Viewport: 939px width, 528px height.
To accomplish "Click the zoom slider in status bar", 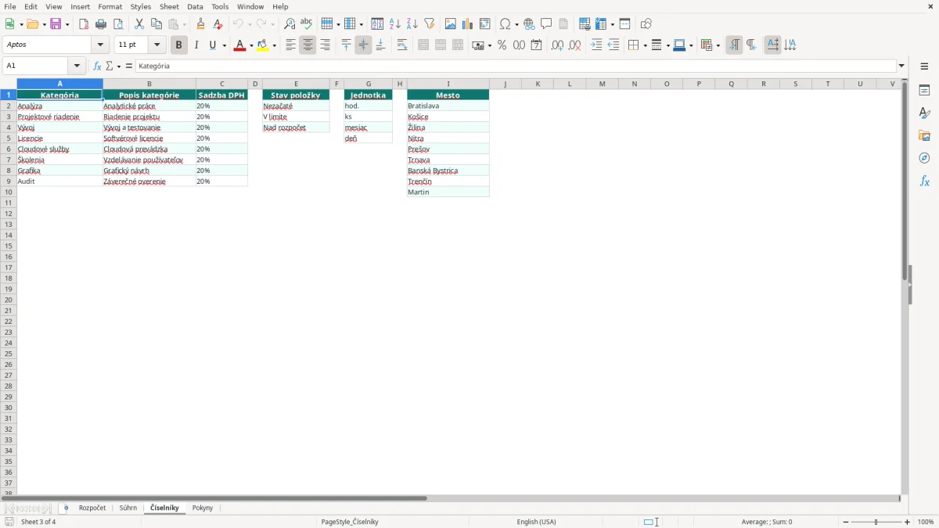I will tap(876, 522).
